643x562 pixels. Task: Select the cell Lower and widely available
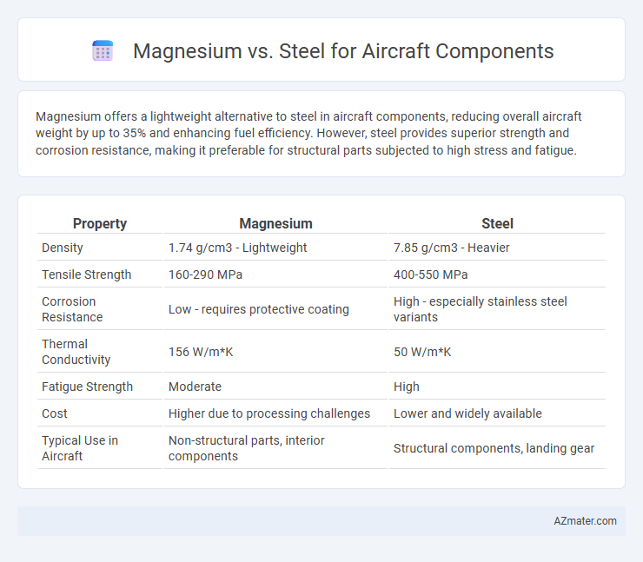tap(467, 413)
